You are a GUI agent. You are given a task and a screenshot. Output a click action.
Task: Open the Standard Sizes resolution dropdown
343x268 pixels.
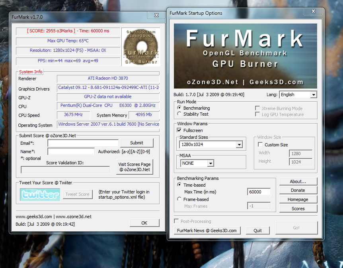tap(211, 144)
